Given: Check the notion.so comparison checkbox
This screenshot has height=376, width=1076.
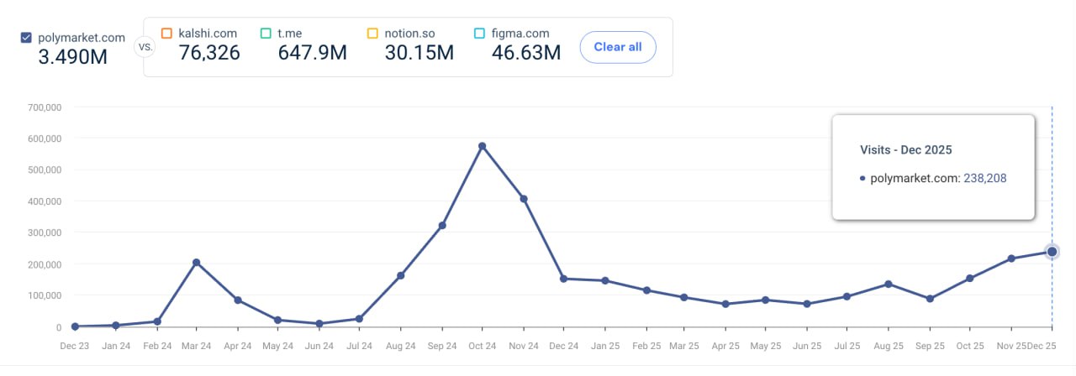Looking at the screenshot, I should [372, 34].
